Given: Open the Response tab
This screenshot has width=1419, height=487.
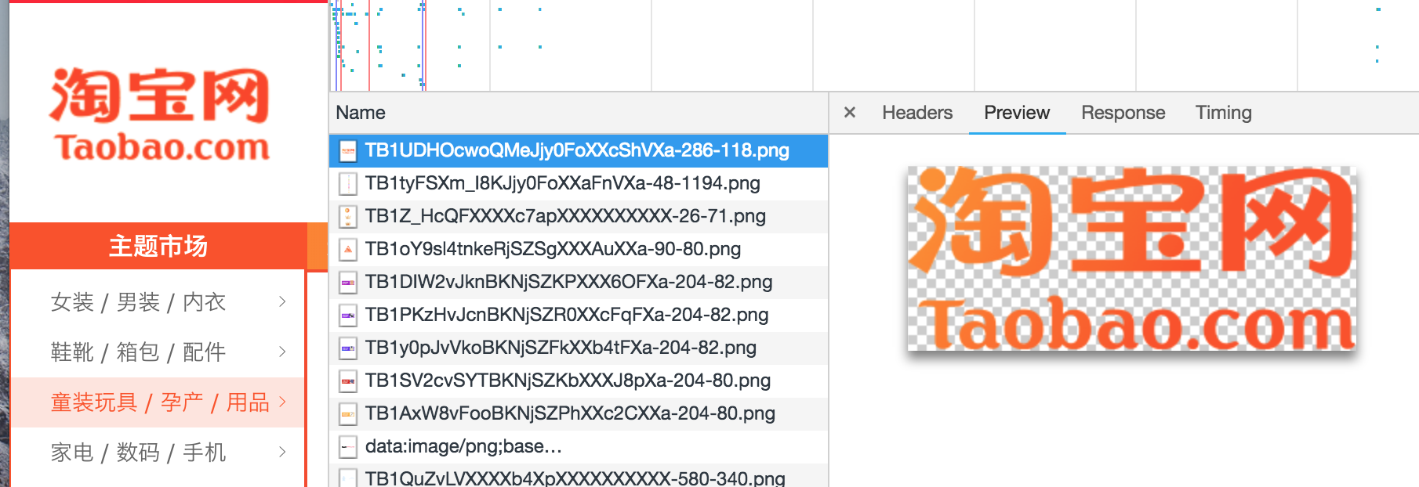Looking at the screenshot, I should pyautogui.click(x=1123, y=113).
